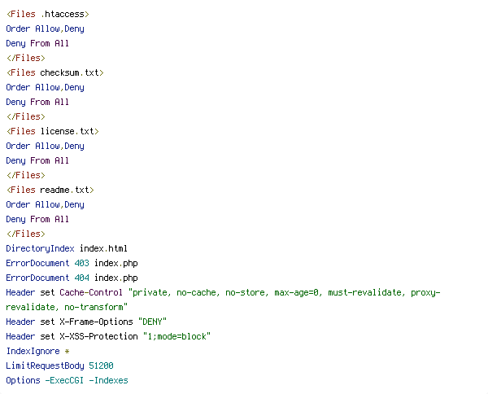Viewport: 488px width, 394px height.
Task: Click 'ErrorDocument 404 index.php' line
Action: (72, 278)
